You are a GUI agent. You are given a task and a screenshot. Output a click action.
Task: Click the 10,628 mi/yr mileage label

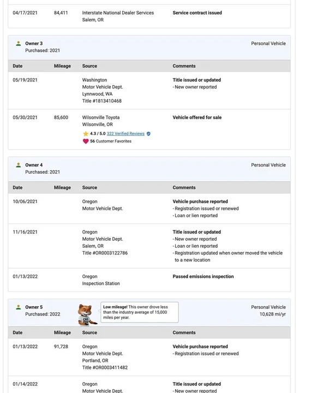(272, 314)
